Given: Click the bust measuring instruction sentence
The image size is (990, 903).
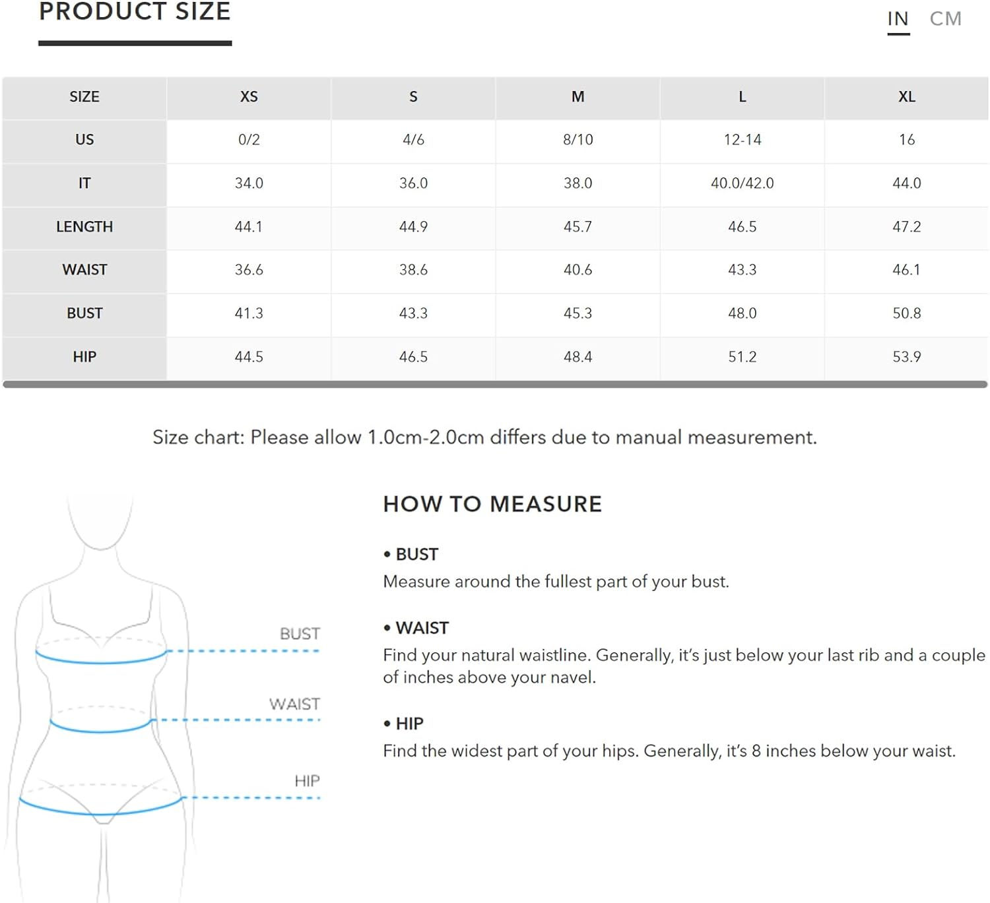Looking at the screenshot, I should (556, 582).
